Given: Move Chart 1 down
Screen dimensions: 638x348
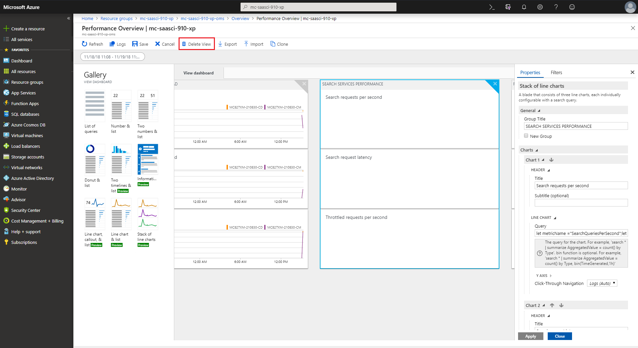Looking at the screenshot, I should pos(551,160).
